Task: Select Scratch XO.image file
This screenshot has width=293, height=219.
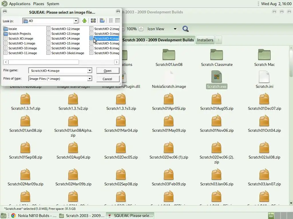Action: 19,38
